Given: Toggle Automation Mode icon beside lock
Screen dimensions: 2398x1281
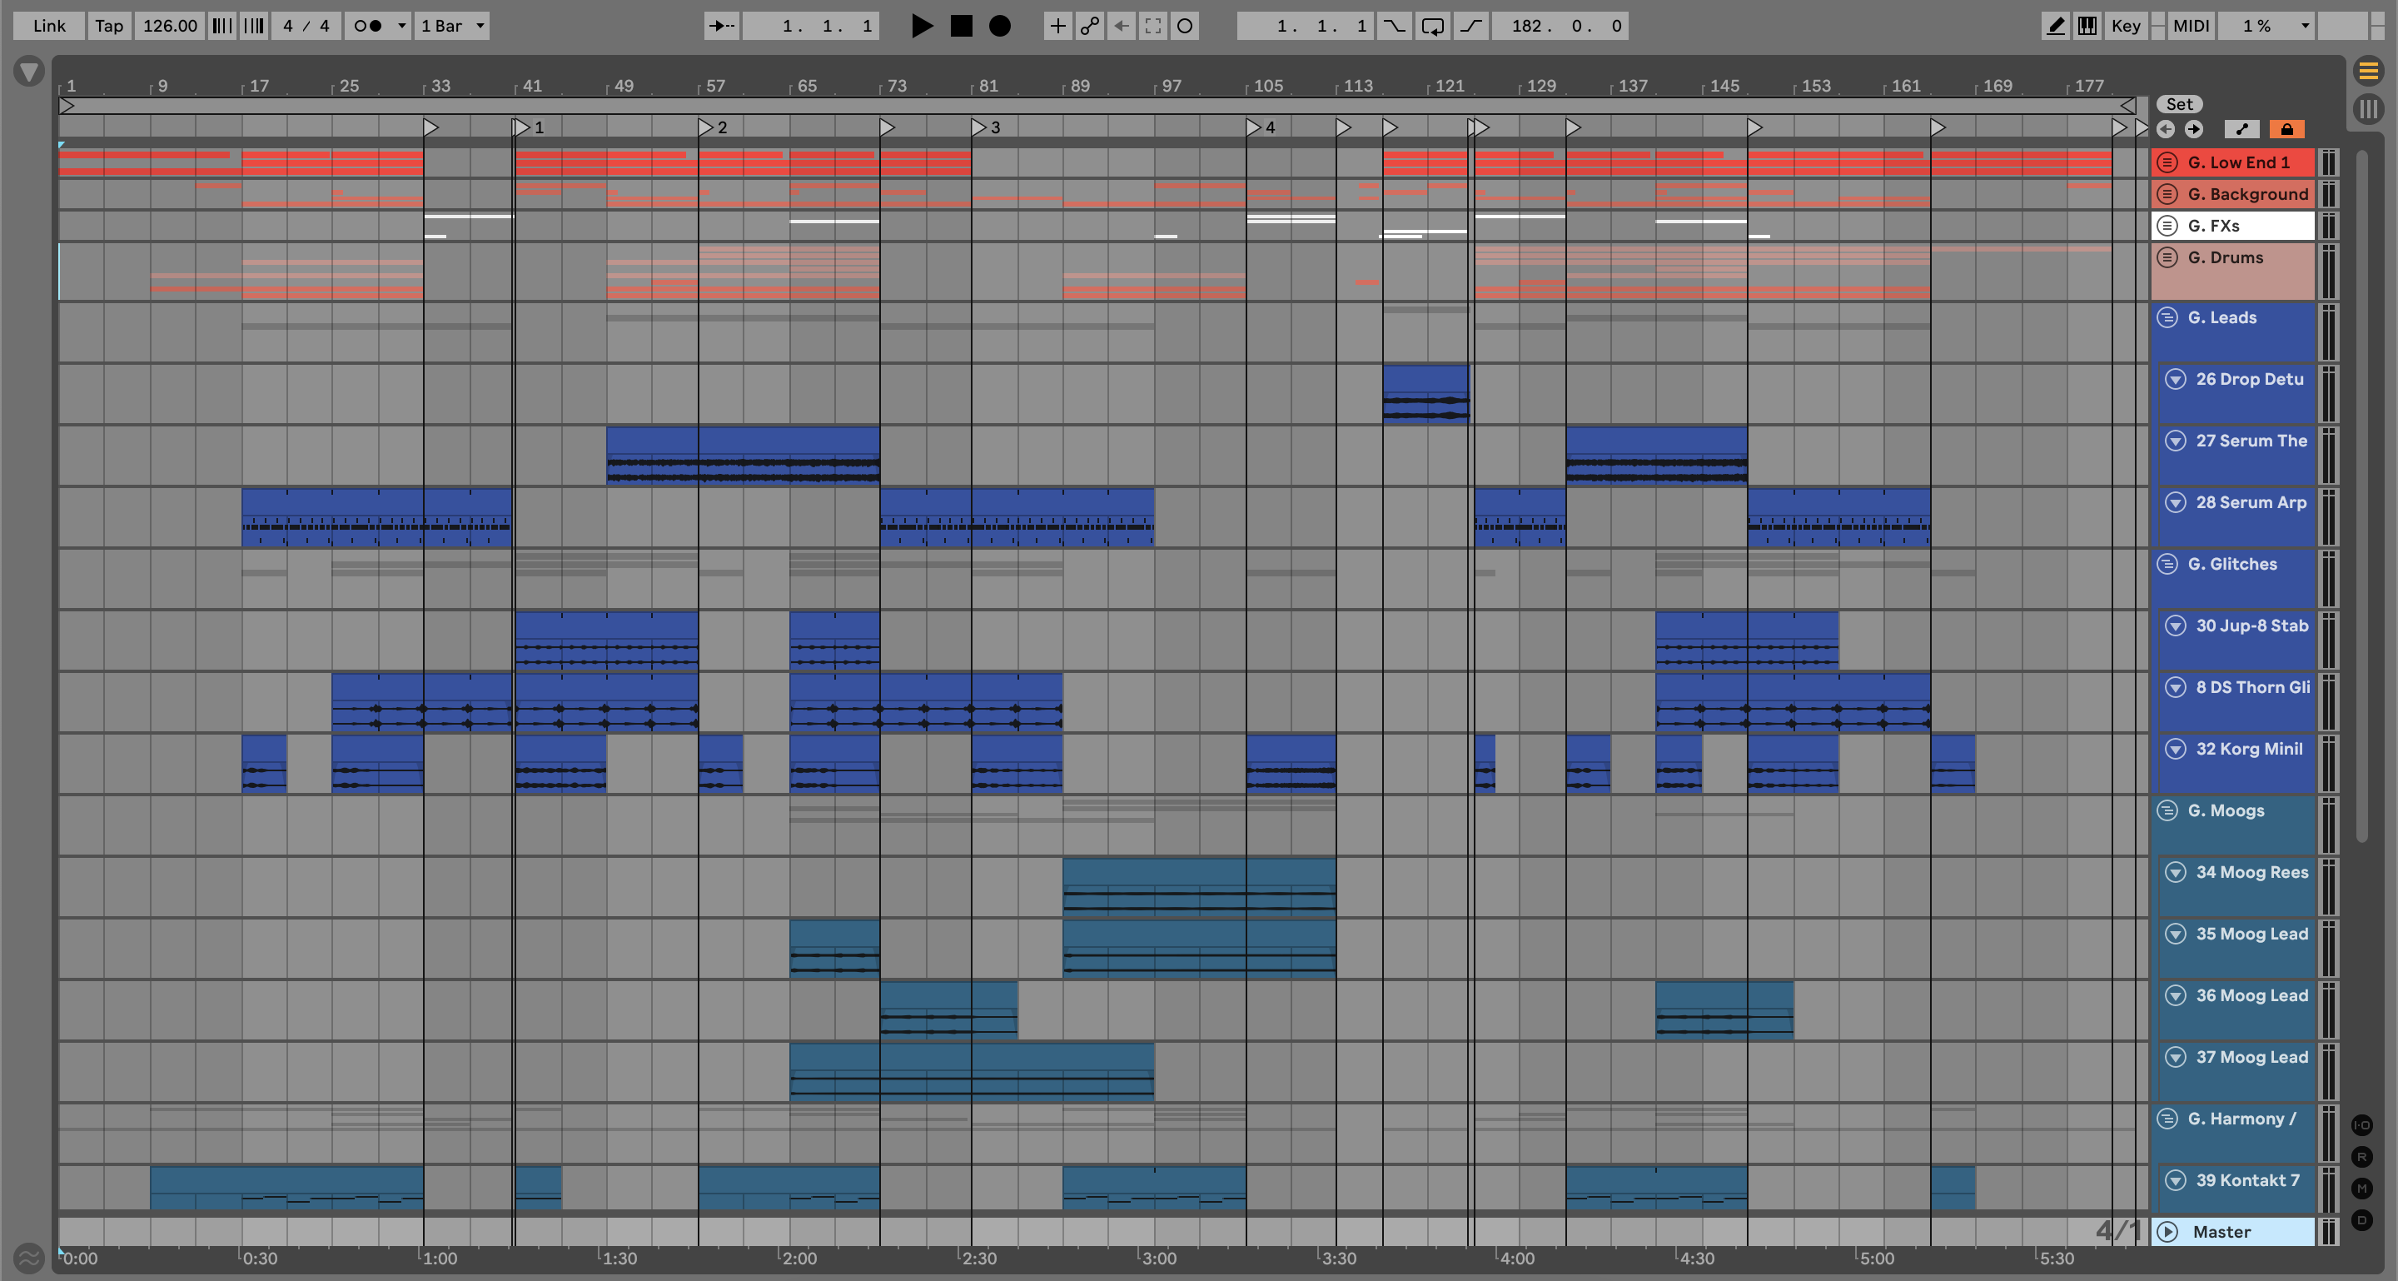Looking at the screenshot, I should point(2241,129).
